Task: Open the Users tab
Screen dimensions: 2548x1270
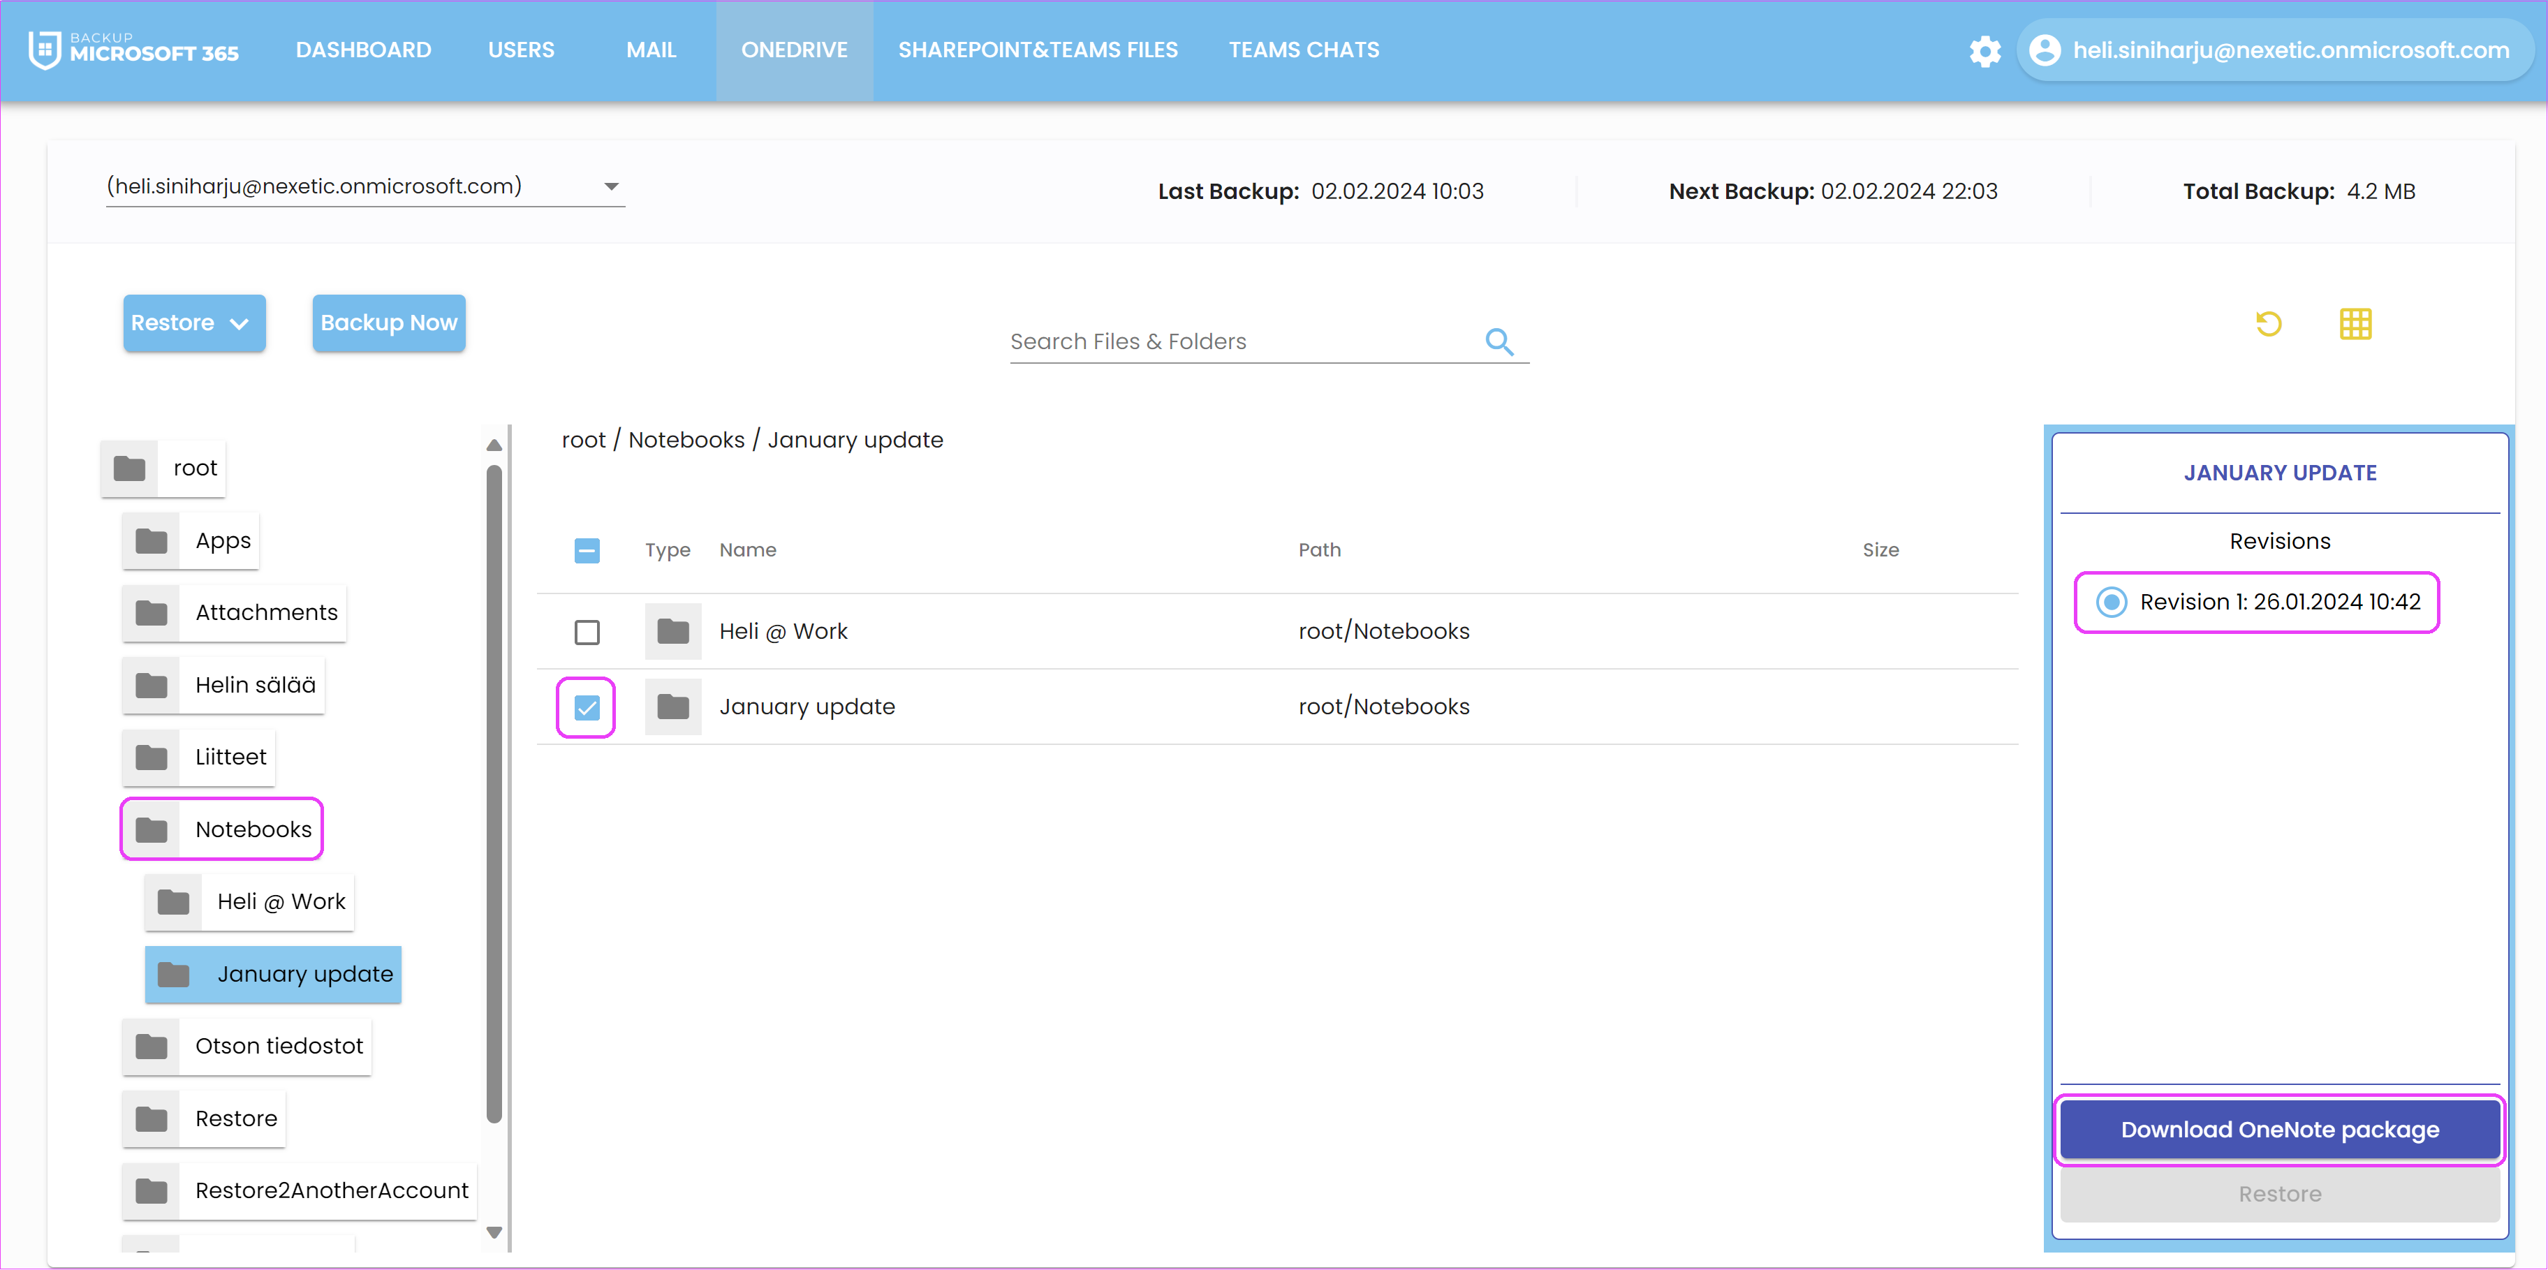Action: point(520,50)
